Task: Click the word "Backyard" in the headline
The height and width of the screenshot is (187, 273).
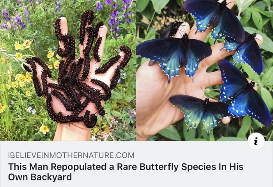Action: pos(51,177)
